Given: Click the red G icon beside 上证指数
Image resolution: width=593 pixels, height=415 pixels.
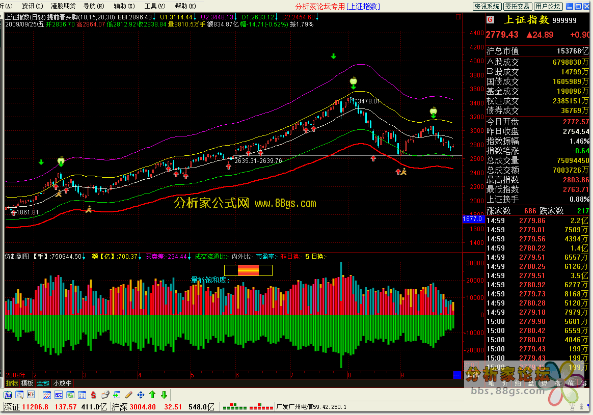Looking at the screenshot, I should click(491, 20).
